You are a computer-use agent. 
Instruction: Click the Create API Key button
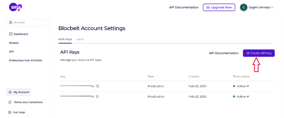[x=259, y=53]
